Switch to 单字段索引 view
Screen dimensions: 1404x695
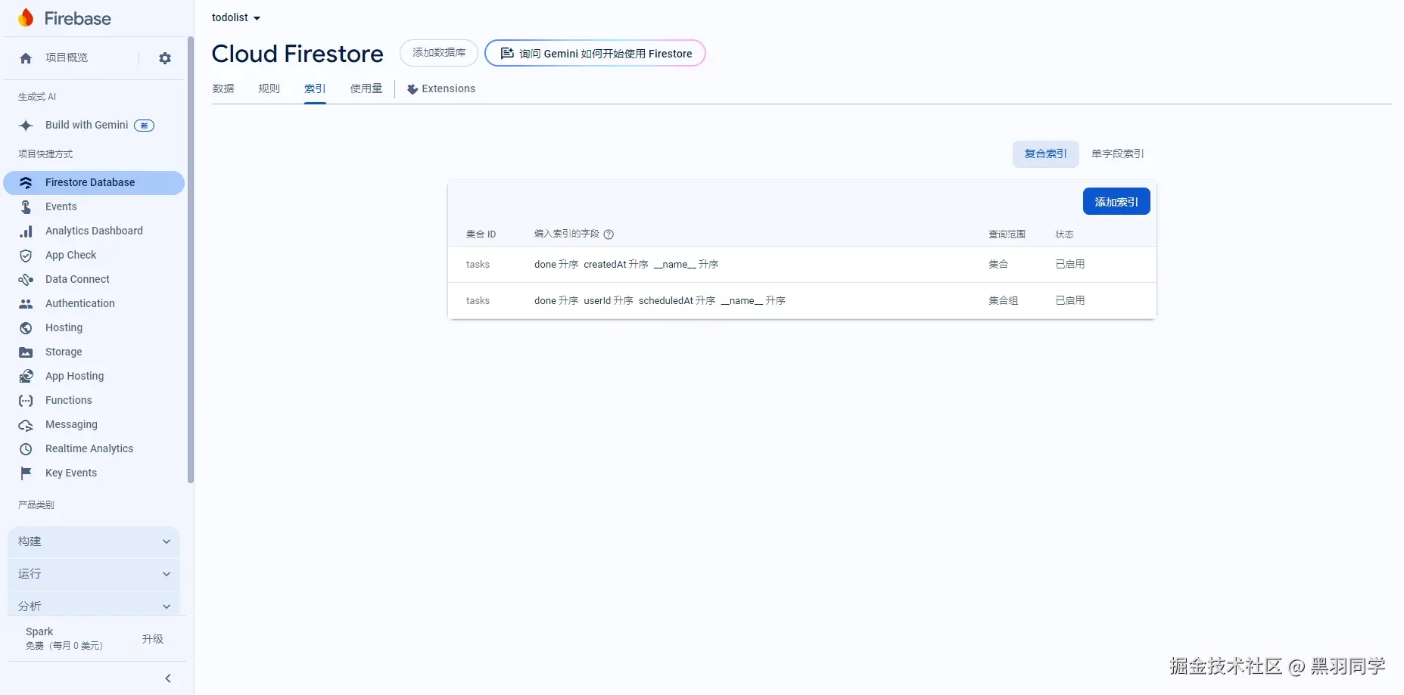click(x=1118, y=154)
